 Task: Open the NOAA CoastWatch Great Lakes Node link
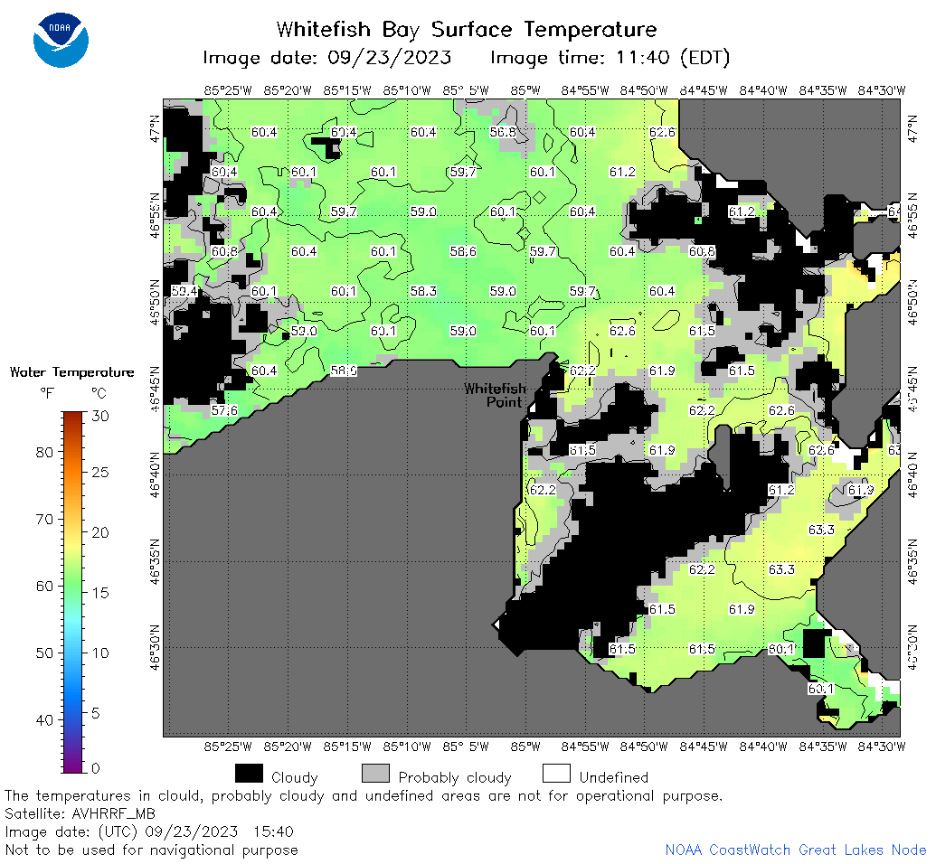(x=796, y=850)
